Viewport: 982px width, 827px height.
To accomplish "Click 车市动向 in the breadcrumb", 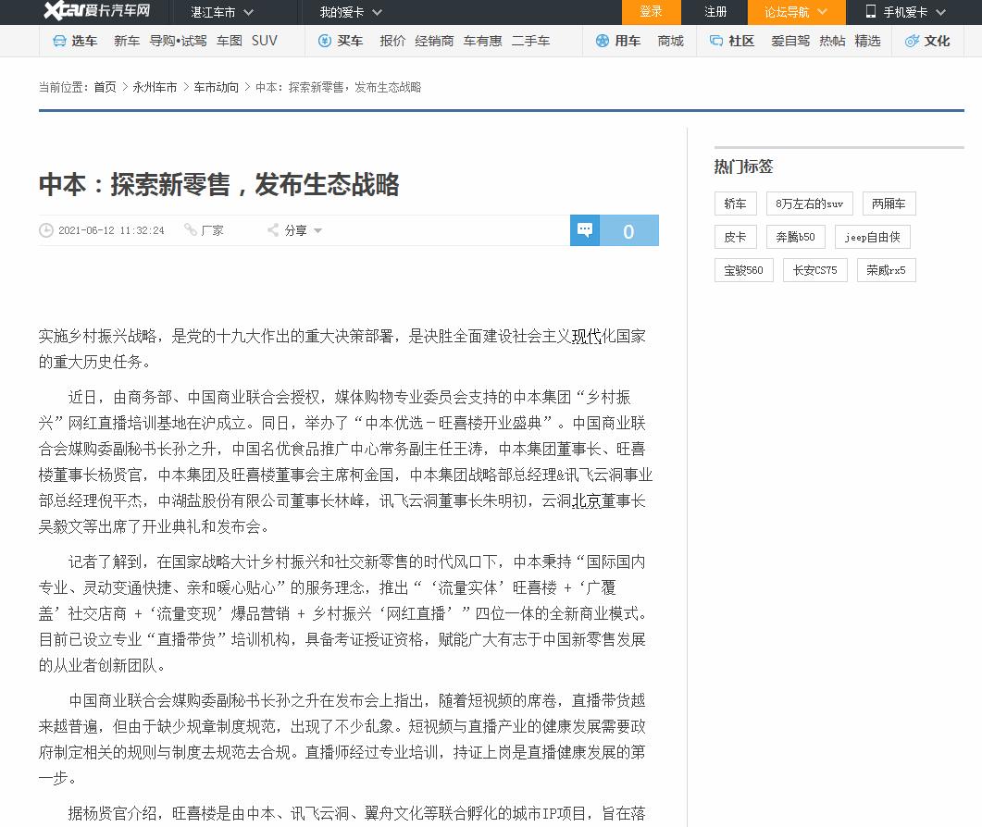I will tap(216, 87).
